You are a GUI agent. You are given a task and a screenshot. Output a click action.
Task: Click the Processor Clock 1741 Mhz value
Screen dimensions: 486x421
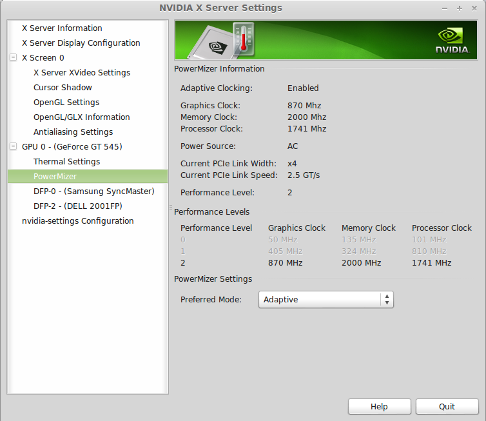[307, 129]
